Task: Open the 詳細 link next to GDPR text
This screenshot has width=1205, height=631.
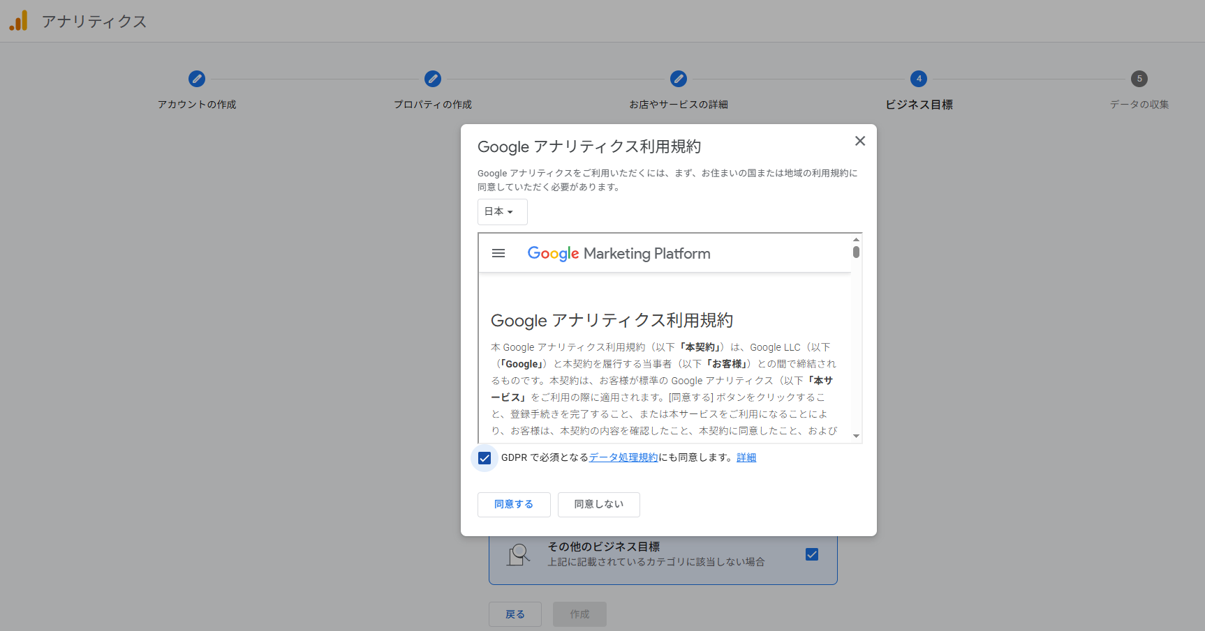Action: tap(746, 457)
